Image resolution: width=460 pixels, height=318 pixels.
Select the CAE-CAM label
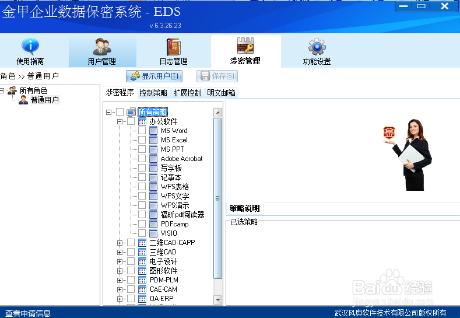point(163,289)
